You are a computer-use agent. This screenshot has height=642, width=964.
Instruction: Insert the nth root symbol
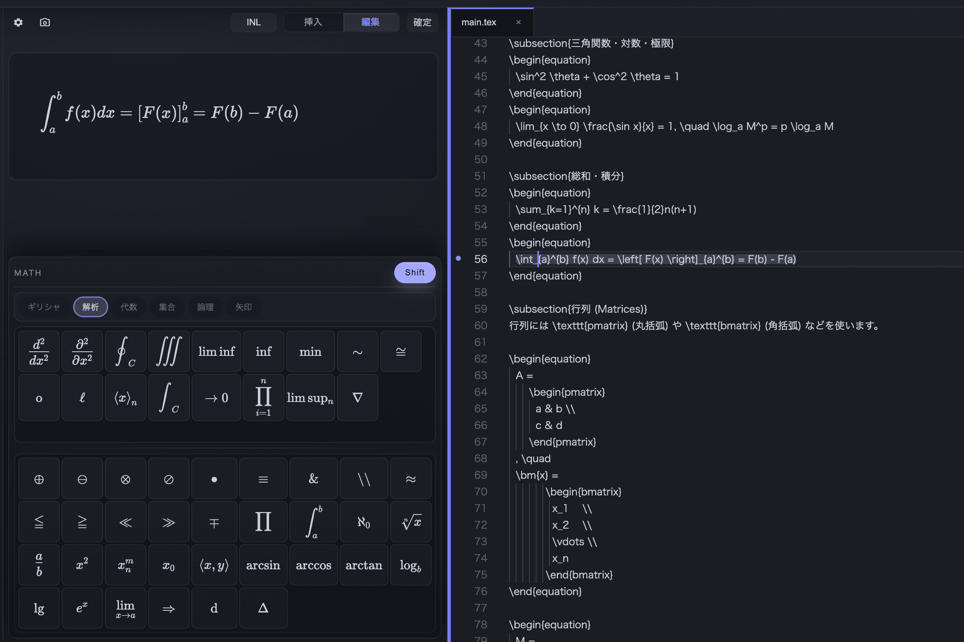411,522
